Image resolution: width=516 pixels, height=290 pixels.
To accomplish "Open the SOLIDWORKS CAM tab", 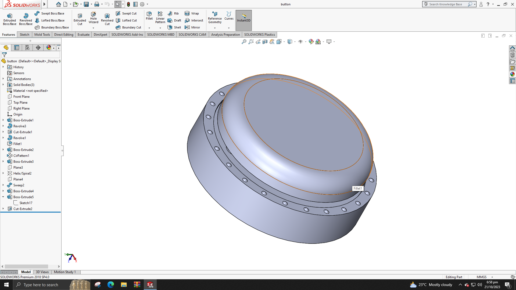I will coord(192,35).
